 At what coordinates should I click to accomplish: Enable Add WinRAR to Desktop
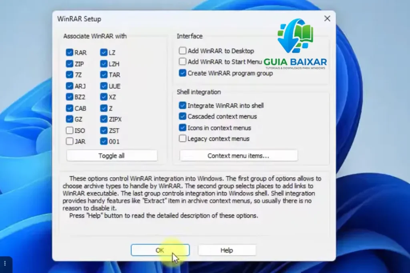[x=183, y=50]
